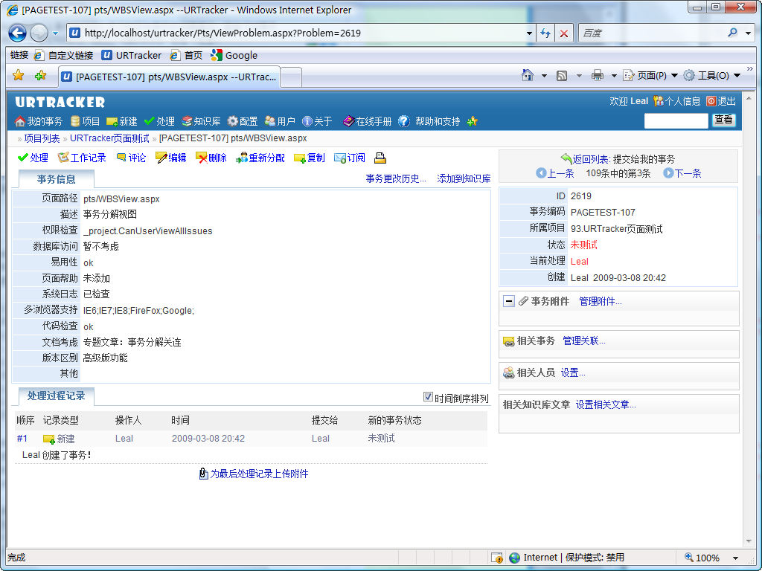762x571 pixels.
Task: Open 工具(O) menu dropdown
Action: [737, 75]
